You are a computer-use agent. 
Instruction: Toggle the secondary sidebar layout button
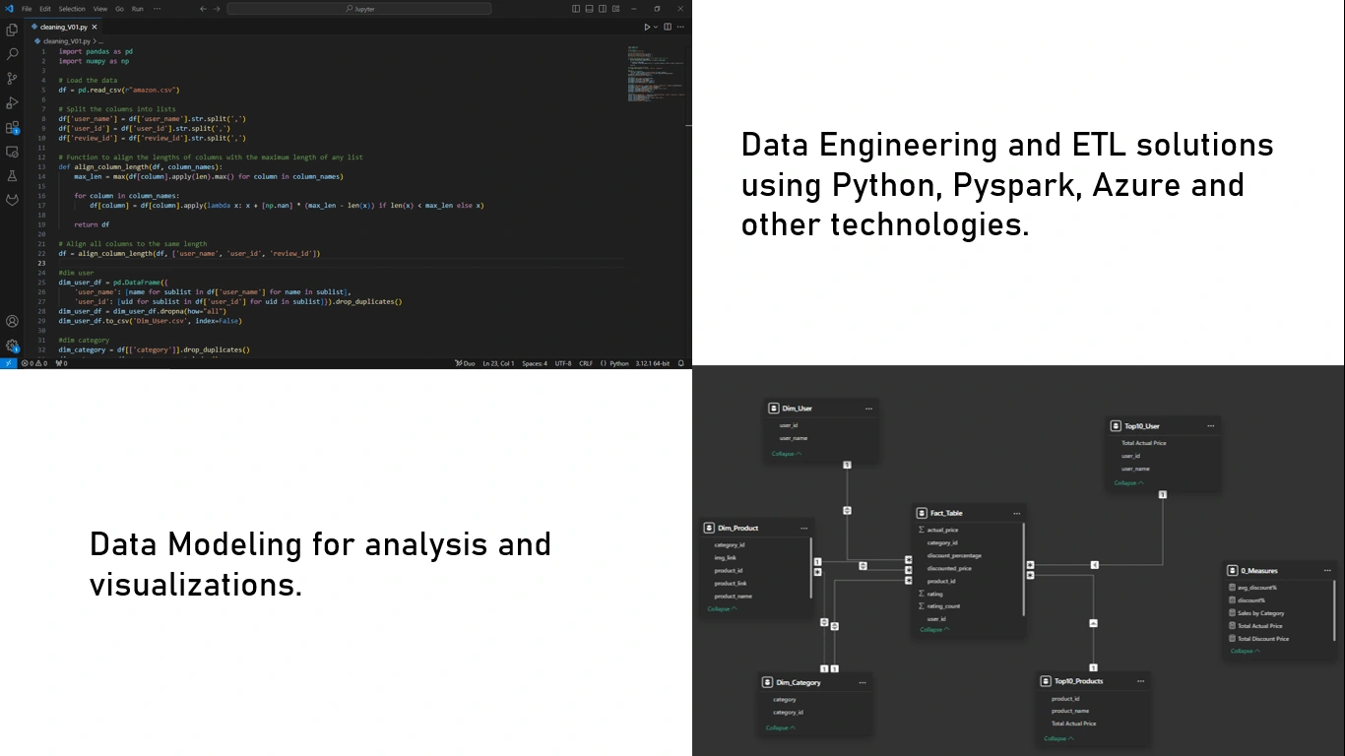click(602, 9)
